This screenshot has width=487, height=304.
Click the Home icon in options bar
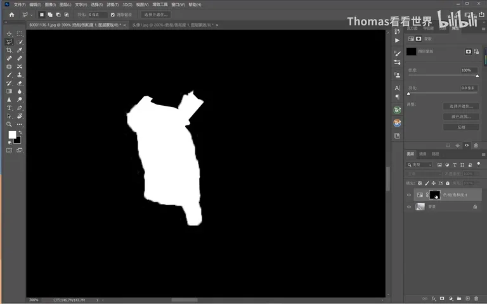[x=12, y=15]
